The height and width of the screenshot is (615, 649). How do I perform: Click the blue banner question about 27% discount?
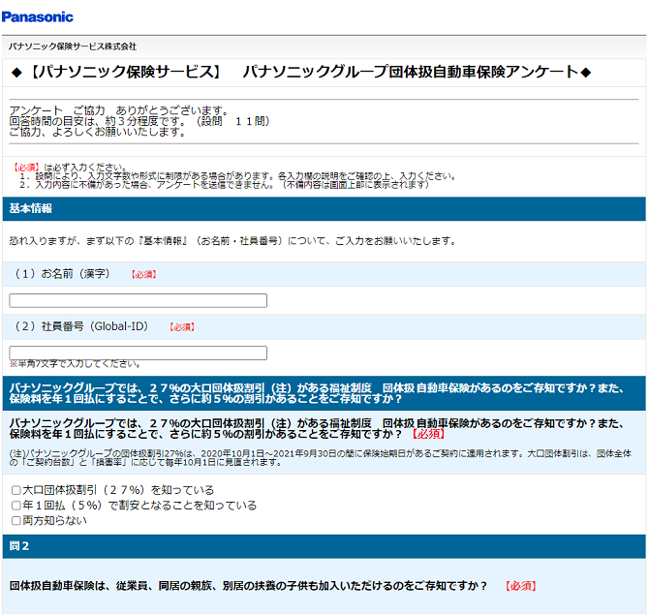[324, 393]
